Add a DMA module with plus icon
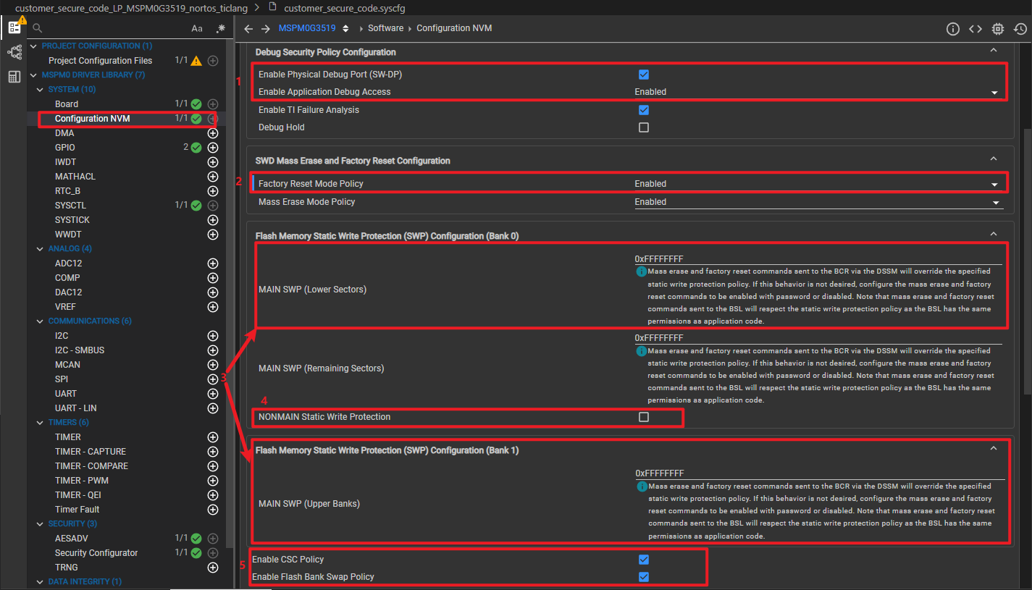 pos(213,133)
